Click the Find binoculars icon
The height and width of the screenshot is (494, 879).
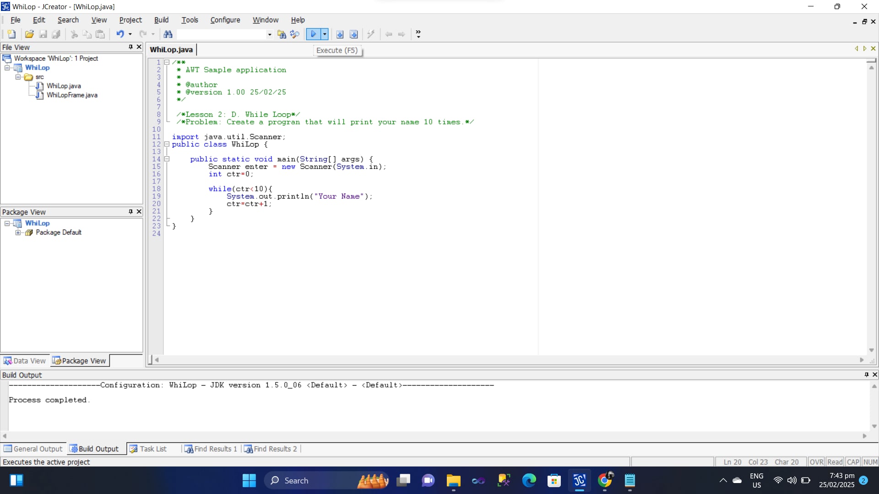[168, 34]
